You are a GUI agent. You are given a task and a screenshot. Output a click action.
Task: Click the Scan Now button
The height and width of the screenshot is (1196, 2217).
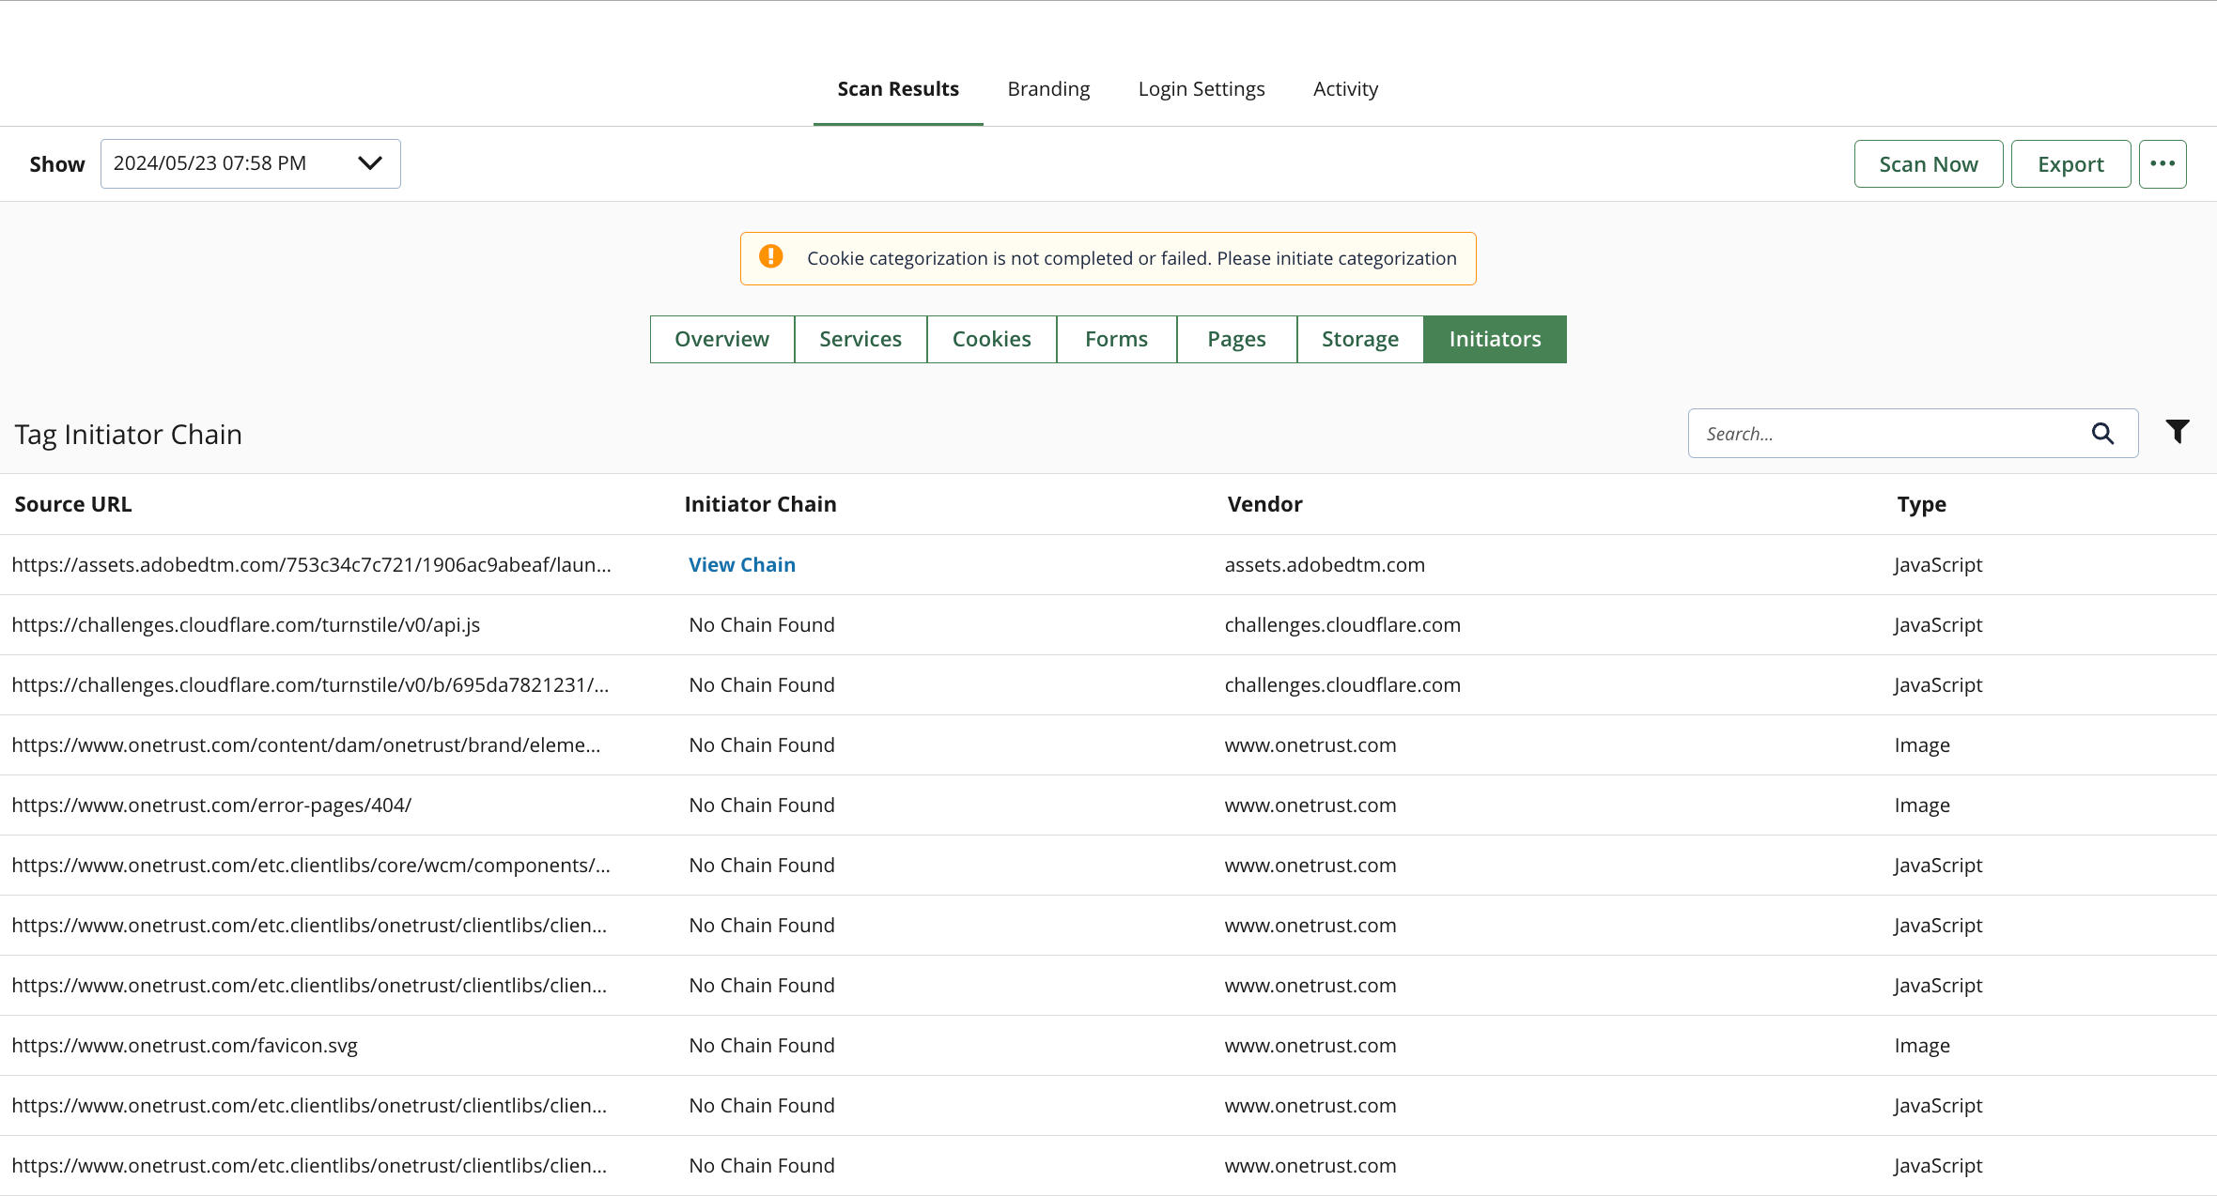1927,163
